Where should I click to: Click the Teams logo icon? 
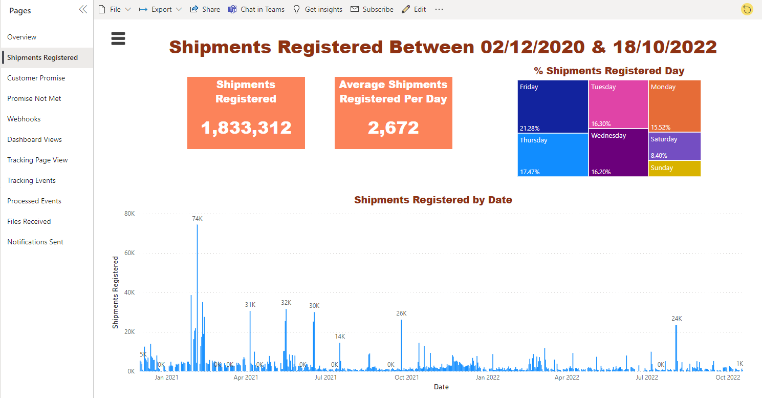coord(232,9)
